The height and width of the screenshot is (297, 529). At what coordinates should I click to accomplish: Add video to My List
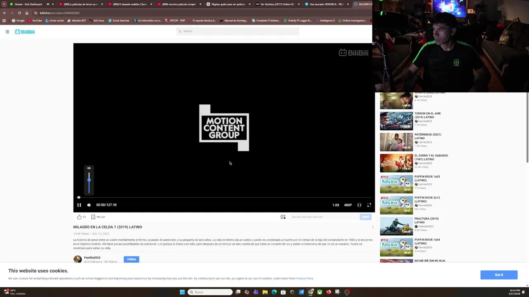(98, 217)
